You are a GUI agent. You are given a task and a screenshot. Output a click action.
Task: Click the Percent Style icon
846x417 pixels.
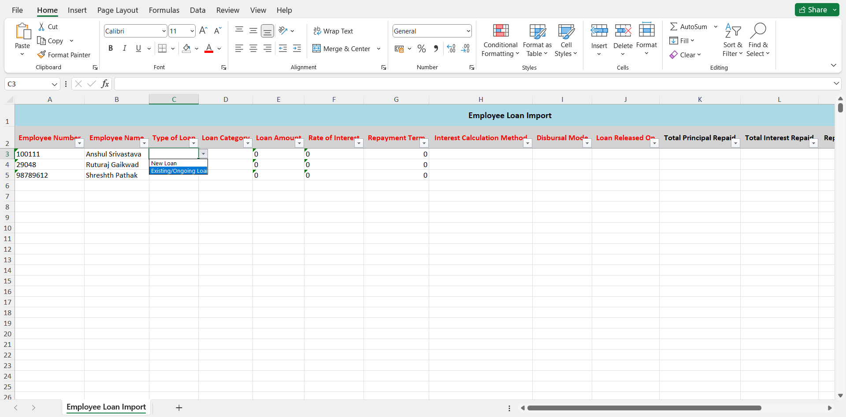(422, 48)
